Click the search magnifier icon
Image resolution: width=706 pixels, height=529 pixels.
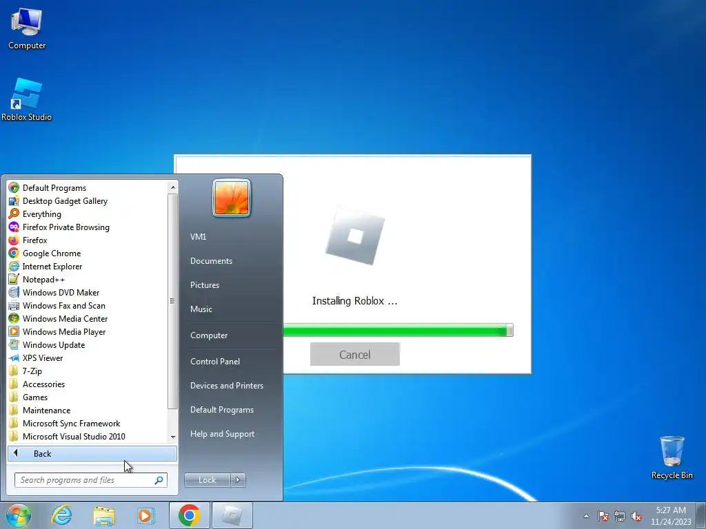pos(159,480)
